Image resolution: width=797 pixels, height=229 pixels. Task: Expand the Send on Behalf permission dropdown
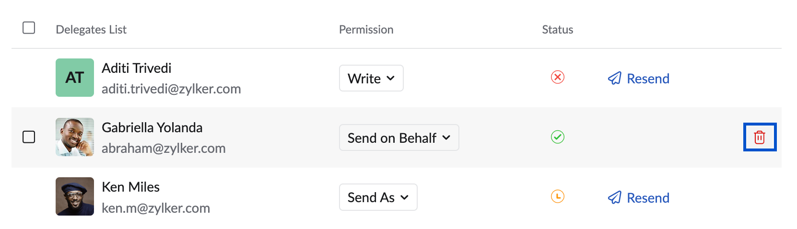tap(398, 137)
